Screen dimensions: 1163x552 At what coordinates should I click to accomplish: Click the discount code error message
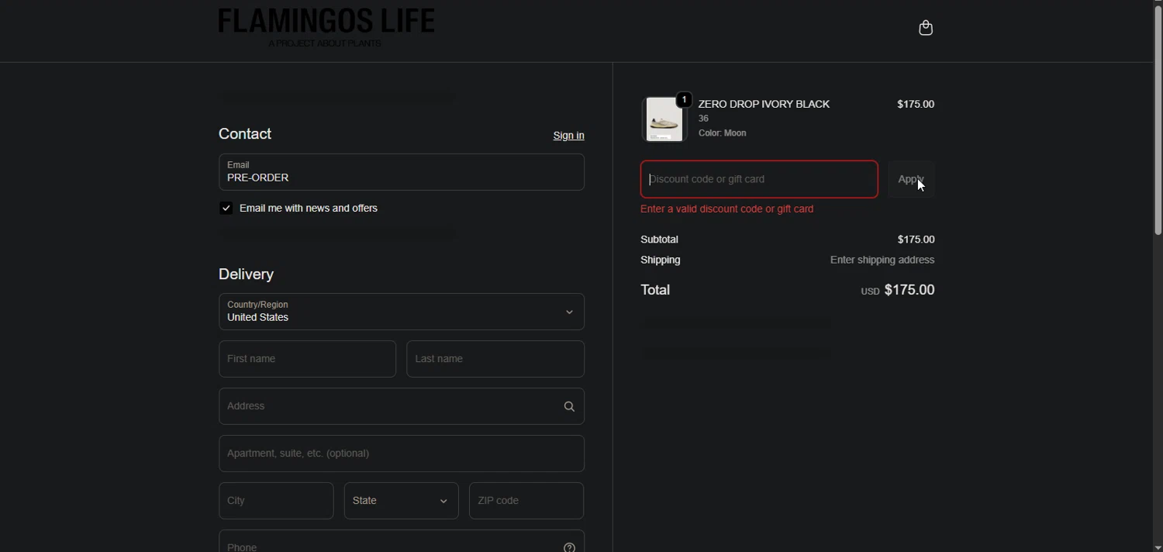pos(727,209)
